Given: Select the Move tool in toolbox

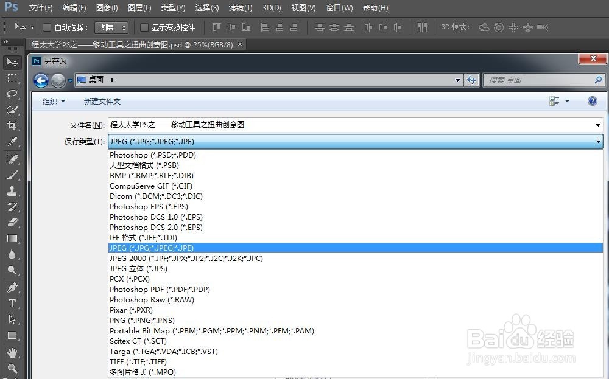Looking at the screenshot, I should tap(12, 62).
